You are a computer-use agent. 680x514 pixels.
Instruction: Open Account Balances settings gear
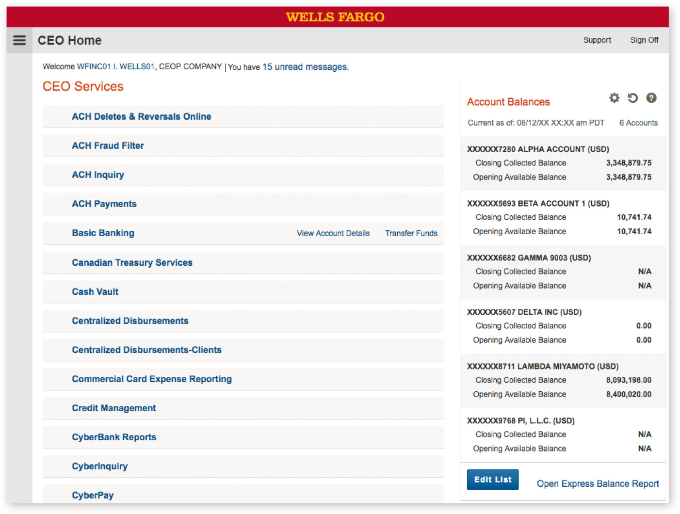pos(614,98)
